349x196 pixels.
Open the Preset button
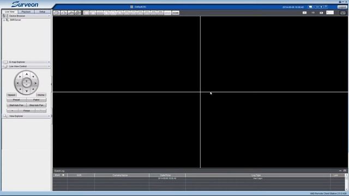pos(16,100)
